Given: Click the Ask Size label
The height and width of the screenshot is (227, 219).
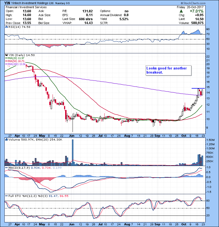Looking at the screenshot, I should tap(45, 15).
